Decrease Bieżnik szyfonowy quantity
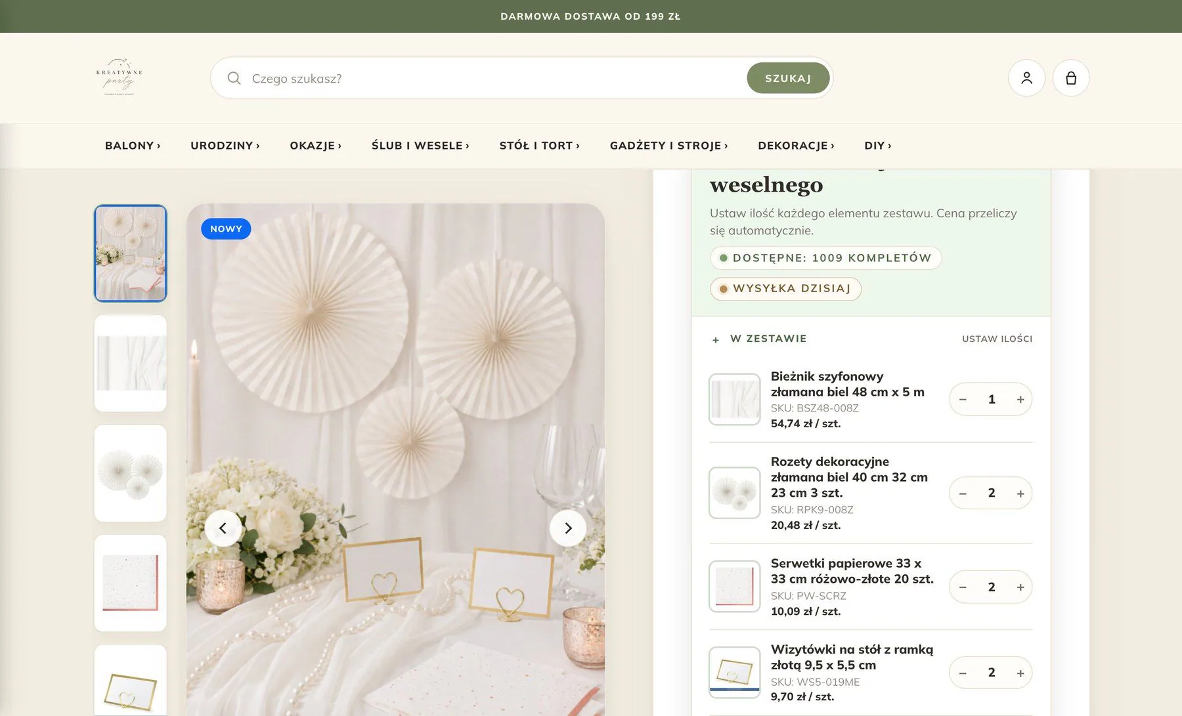 tap(963, 400)
